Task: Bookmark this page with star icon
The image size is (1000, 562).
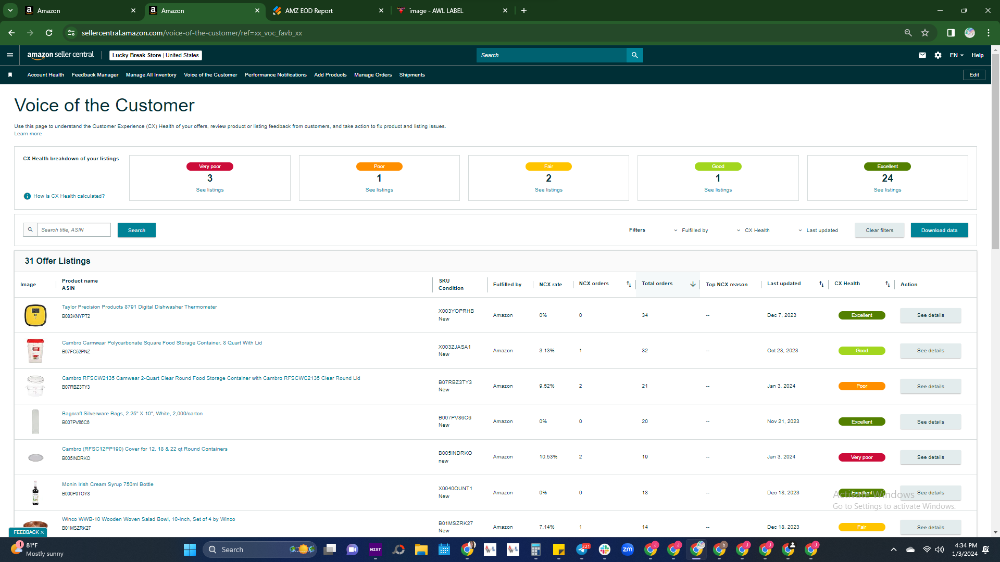Action: [x=925, y=33]
